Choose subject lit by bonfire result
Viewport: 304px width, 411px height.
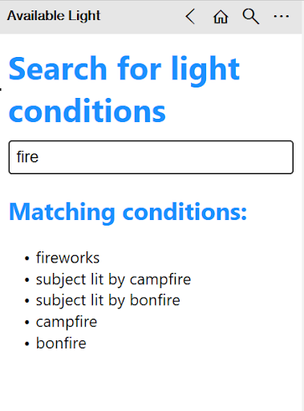tap(108, 301)
